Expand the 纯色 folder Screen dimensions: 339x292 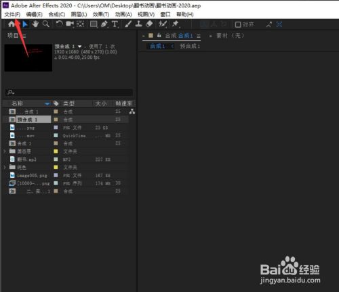[x=5, y=167]
